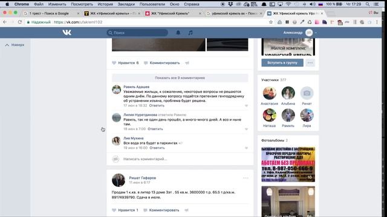Open Chrome three-dot menu
This screenshot has height=217, width=387.
coord(377,22)
